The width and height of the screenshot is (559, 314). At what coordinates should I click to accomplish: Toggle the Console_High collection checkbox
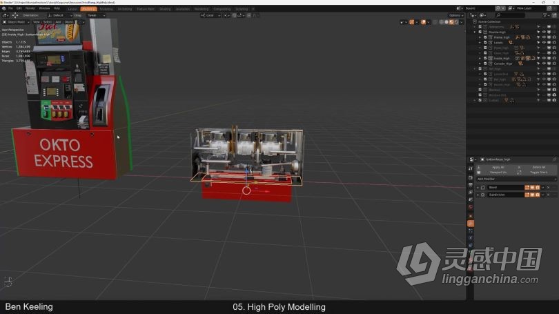485,63
